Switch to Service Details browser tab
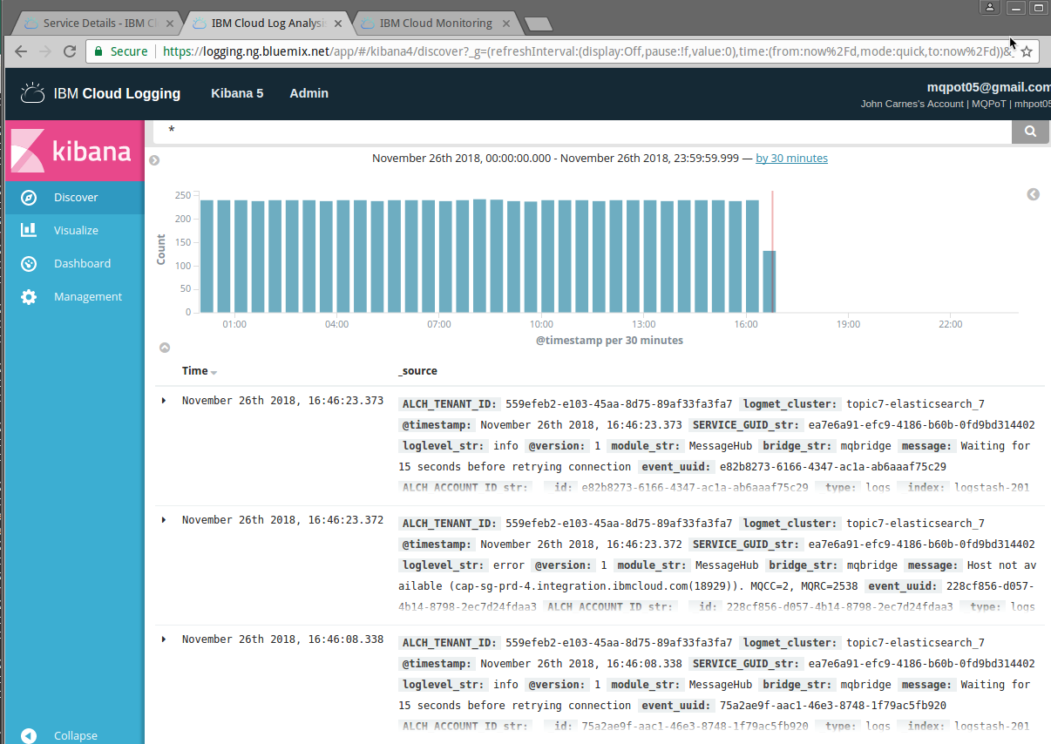Viewport: 1051px width, 744px height. pyautogui.click(x=98, y=24)
